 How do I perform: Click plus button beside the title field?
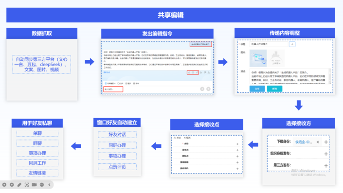292,44
